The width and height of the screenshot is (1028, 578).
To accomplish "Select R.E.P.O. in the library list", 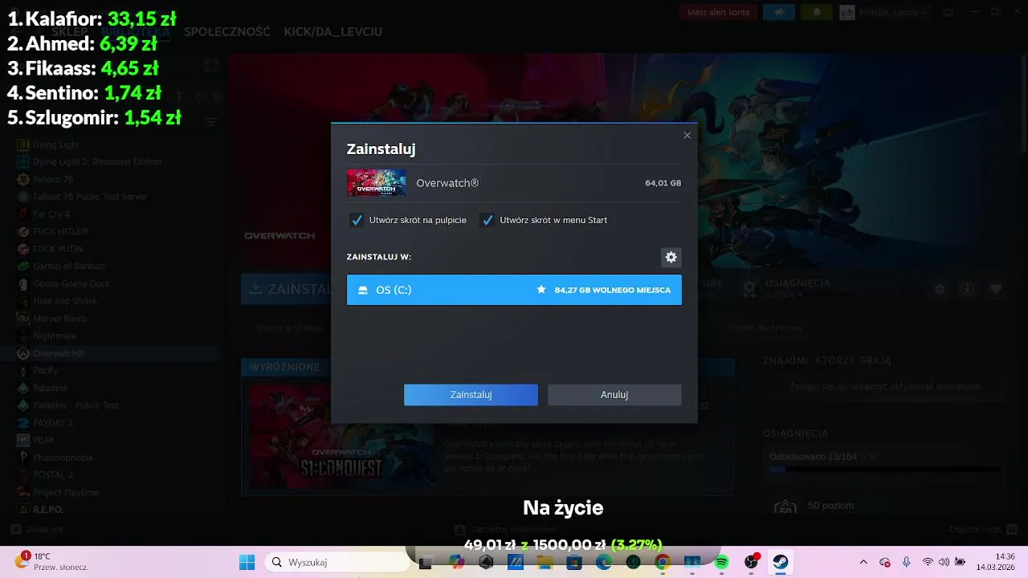I will click(x=47, y=510).
